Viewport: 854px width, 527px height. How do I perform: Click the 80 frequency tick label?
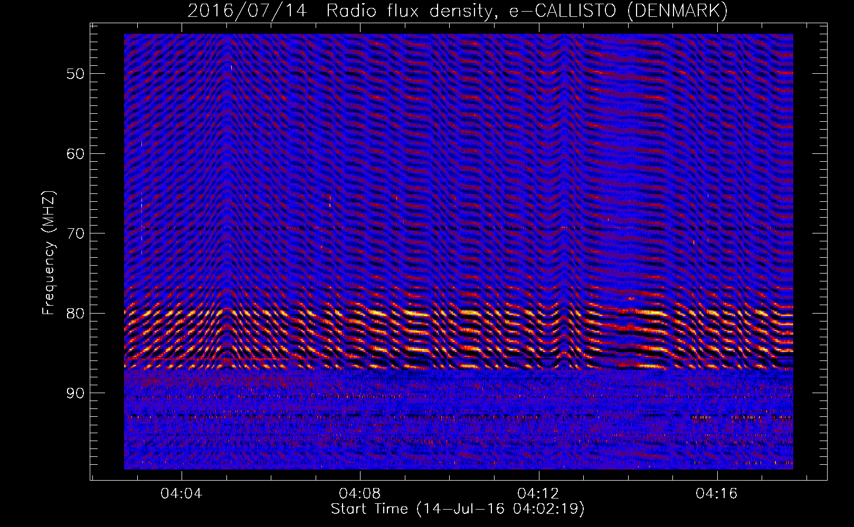pyautogui.click(x=75, y=314)
